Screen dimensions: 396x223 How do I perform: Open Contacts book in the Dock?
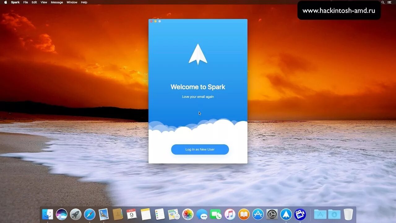tap(118, 214)
